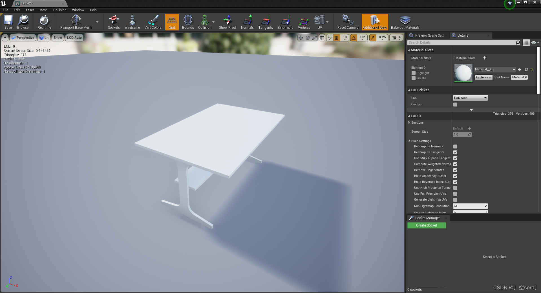Show the mesh Normals icon
Image resolution: width=541 pixels, height=293 pixels.
247,22
